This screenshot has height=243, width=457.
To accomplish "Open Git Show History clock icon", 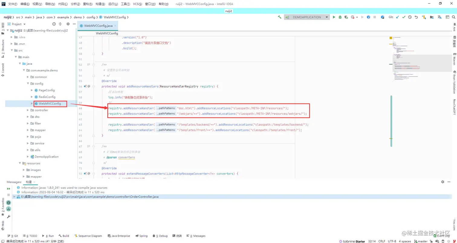I will pyautogui.click(x=410, y=17).
